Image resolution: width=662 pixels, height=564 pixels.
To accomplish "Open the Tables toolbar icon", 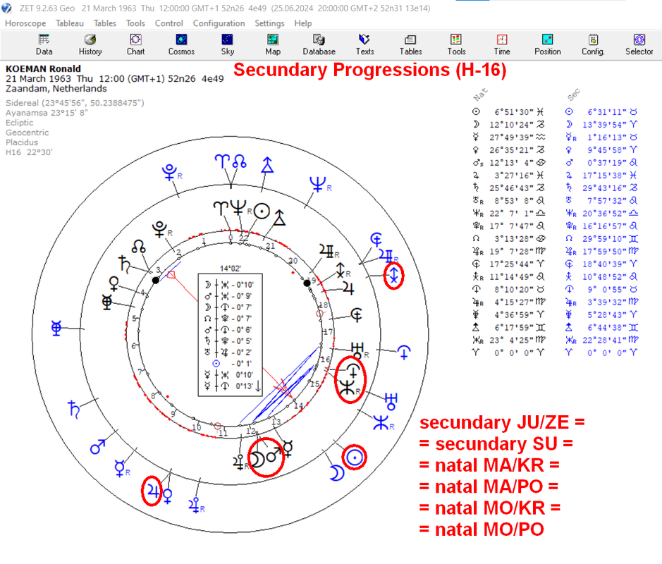I will (x=410, y=44).
